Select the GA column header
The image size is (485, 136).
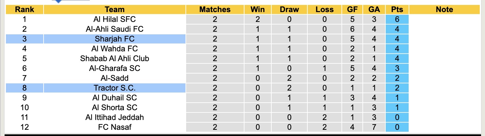point(374,9)
